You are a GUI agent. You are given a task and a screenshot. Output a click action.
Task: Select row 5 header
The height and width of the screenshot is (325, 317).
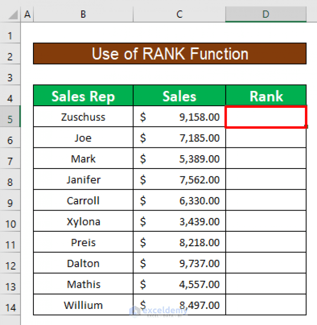(x=10, y=116)
